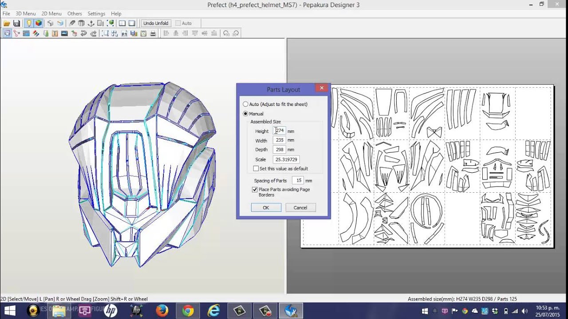Click the Width input field

tap(280, 140)
